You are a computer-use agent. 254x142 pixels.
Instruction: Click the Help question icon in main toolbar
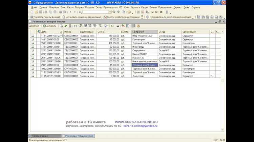click(129, 12)
